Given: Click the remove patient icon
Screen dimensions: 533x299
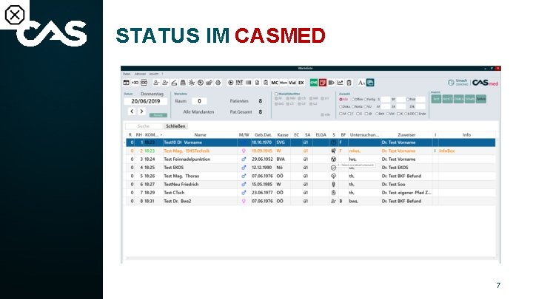Looking at the screenshot, I should pos(156,83).
